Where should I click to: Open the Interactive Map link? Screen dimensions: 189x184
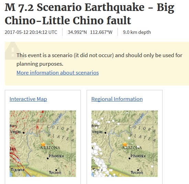[28, 99]
